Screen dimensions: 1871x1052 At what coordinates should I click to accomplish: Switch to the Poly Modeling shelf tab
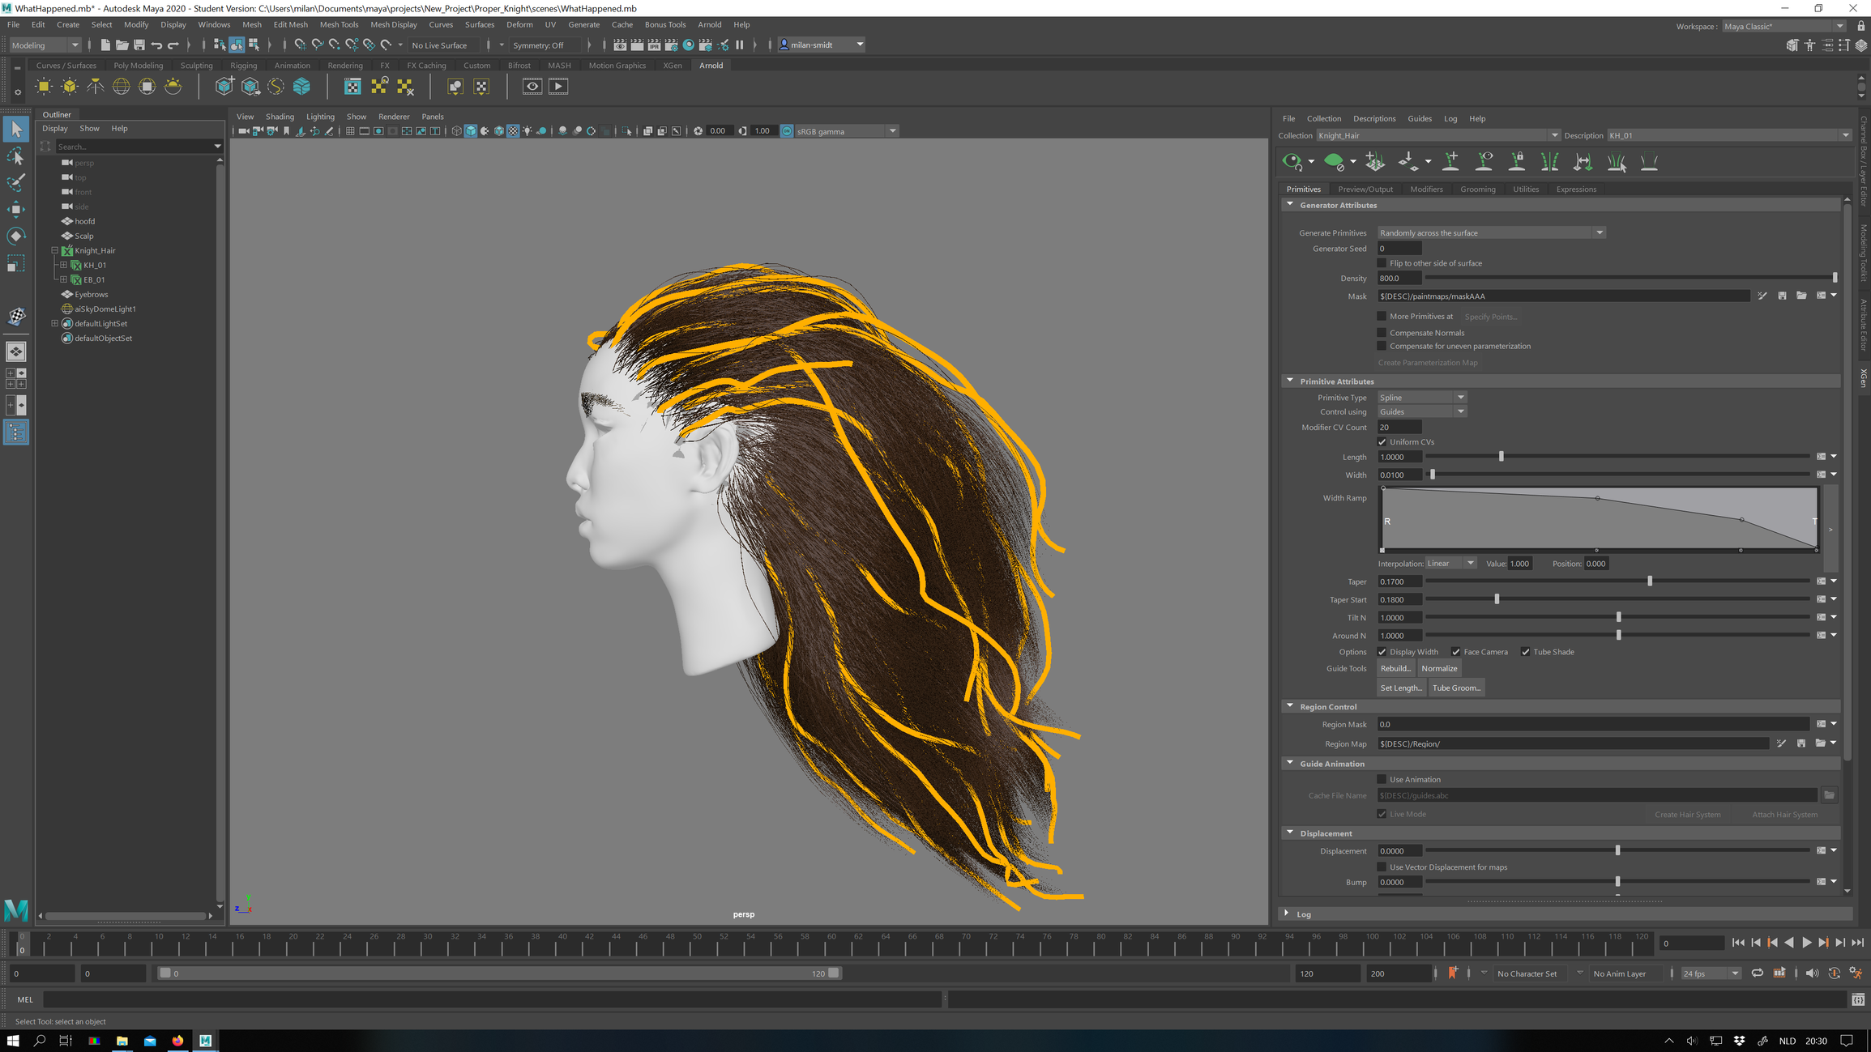138,66
